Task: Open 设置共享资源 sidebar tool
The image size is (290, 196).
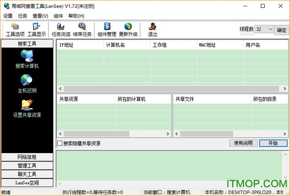Action: pyautogui.click(x=27, y=108)
